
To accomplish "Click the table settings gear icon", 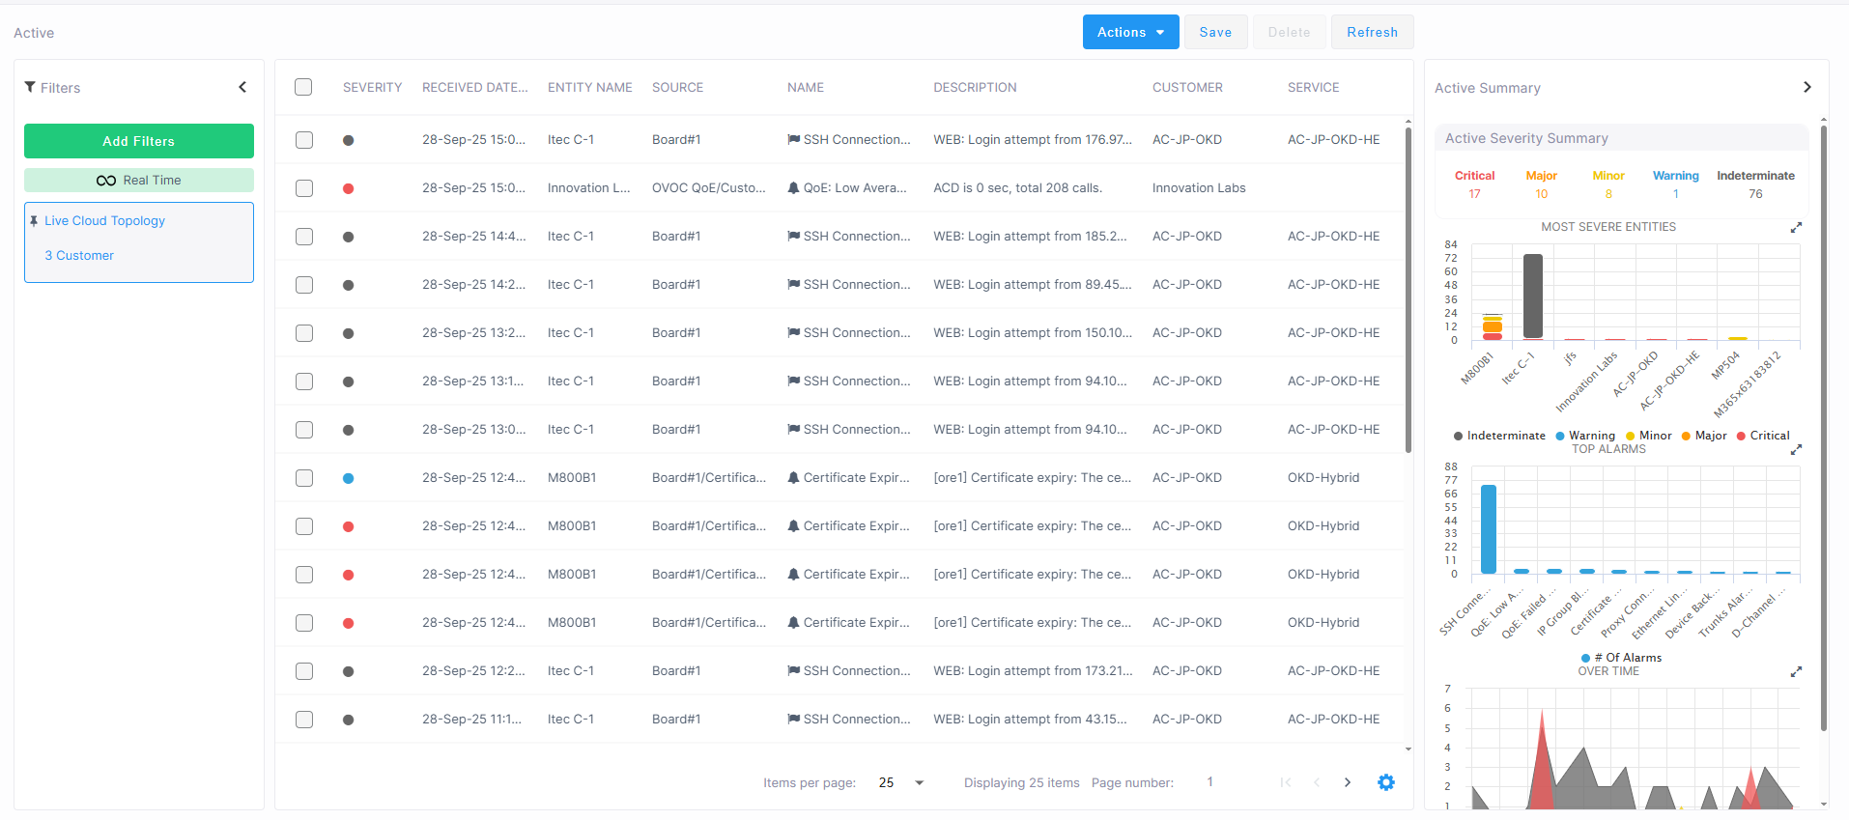I will 1385,782.
